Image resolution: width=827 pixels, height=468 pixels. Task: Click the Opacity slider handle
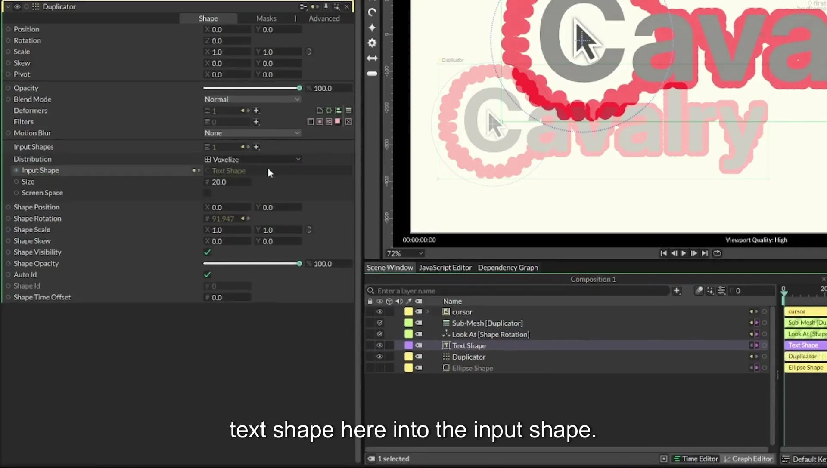(299, 88)
